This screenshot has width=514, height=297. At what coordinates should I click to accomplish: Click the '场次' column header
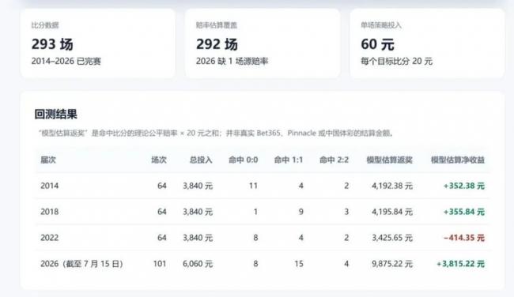point(159,160)
